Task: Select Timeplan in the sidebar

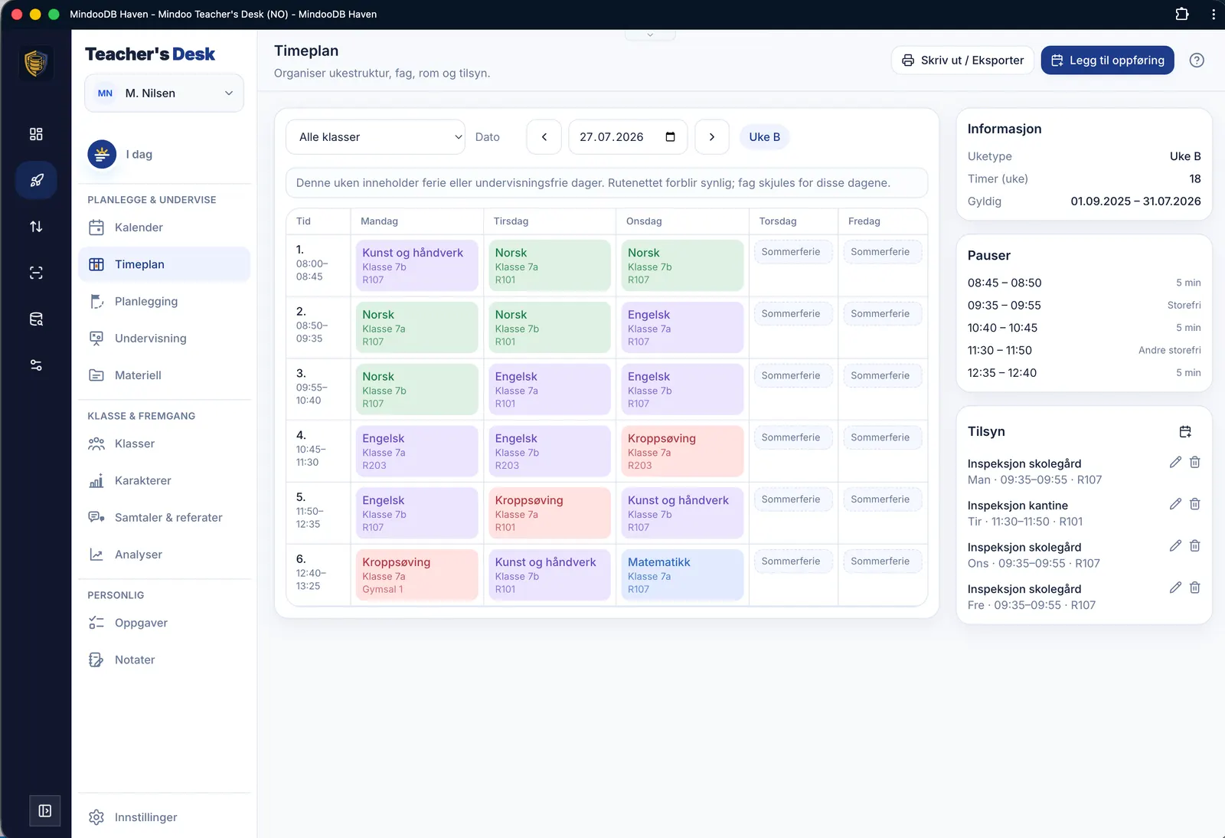Action: click(165, 264)
